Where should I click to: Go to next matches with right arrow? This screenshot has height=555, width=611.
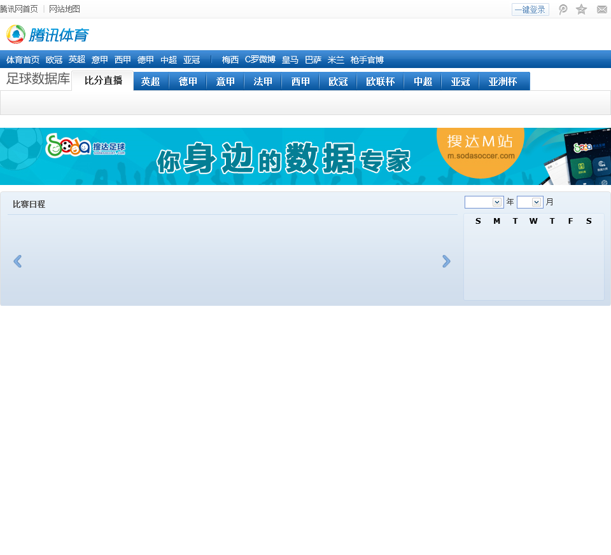447,261
